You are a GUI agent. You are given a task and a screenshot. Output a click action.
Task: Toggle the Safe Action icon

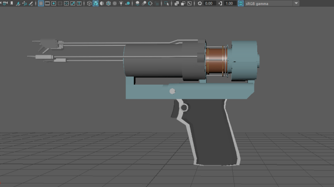73,4
